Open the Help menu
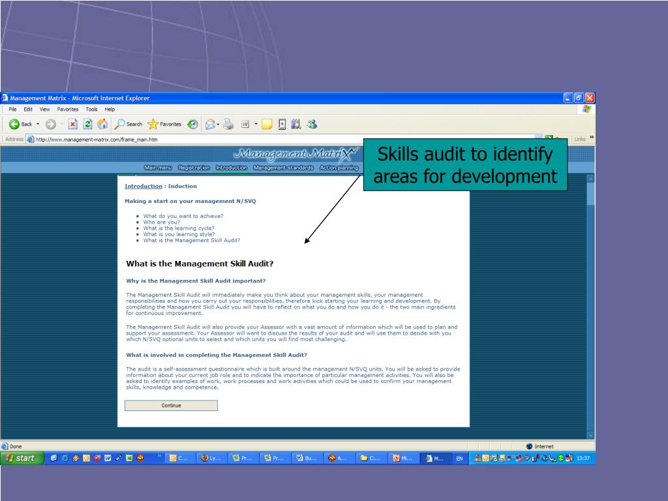 [110, 110]
